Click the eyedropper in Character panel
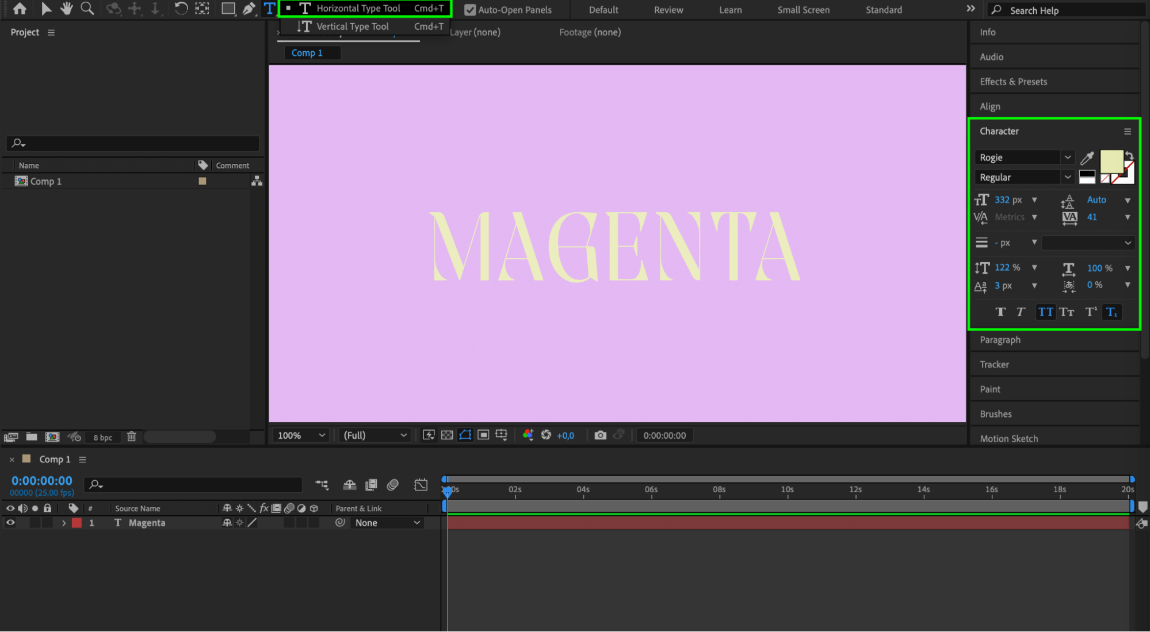 tap(1087, 158)
